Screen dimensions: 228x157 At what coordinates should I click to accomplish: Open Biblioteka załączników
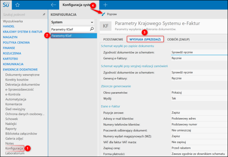coord(21,134)
